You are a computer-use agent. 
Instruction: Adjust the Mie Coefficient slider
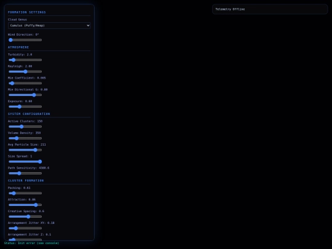25,83
